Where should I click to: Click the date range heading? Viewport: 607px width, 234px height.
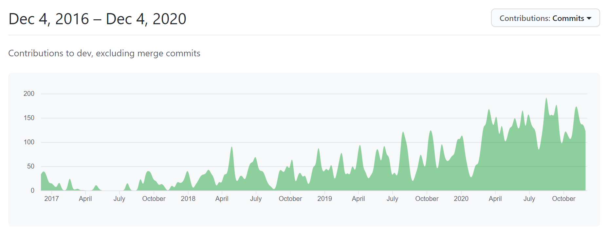97,19
